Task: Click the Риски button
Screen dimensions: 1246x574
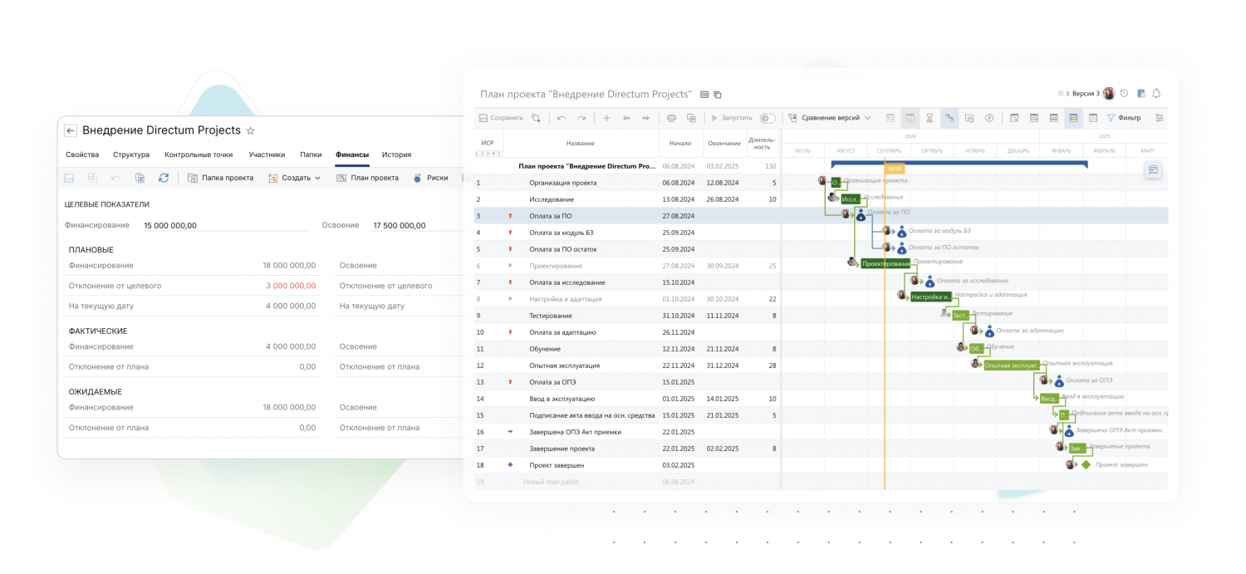Action: pos(430,178)
